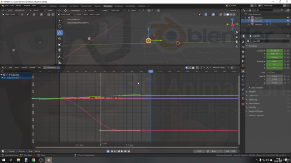Open the Object properties orange square tab
Screen dimensions: 291x163
pos(243,71)
